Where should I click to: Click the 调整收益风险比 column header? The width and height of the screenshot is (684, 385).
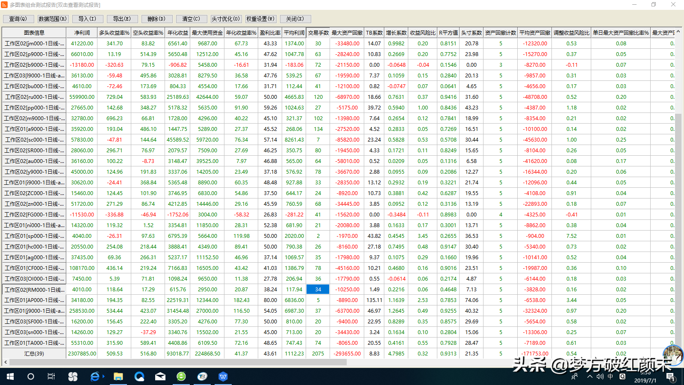tap(572, 33)
